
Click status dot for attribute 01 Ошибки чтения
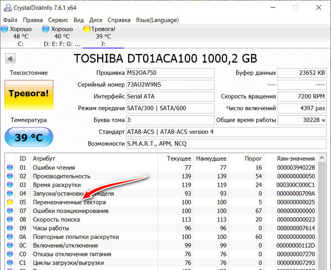tap(10, 167)
